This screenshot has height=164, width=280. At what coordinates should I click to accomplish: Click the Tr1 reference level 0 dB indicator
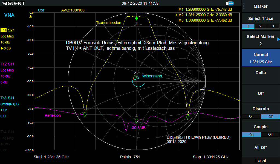(6, 48)
